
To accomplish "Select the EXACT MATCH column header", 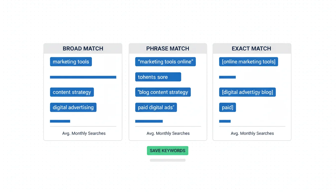I will (x=251, y=48).
